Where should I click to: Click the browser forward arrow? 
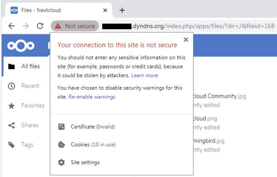pos(26,26)
